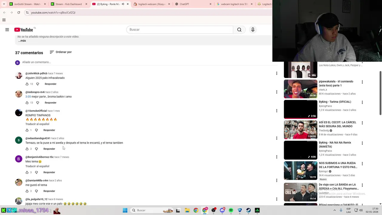Open the @la_pulguita10_12 channel name
382x215 pixels.
click(x=36, y=199)
